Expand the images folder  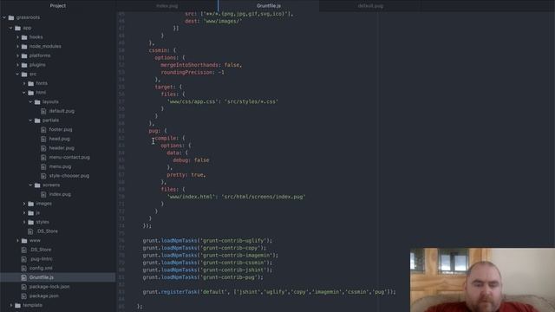(24, 204)
